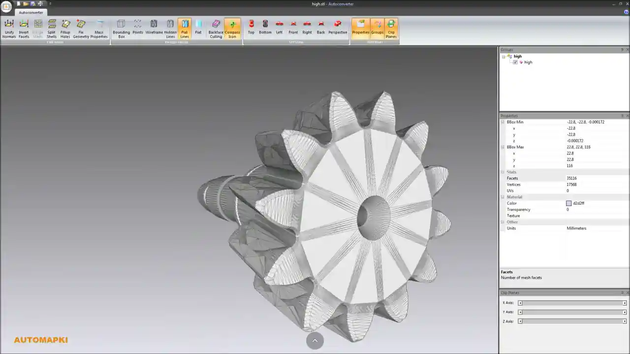Collapse the BBox Min property group
Viewport: 630px width, 354px height.
tap(503, 122)
